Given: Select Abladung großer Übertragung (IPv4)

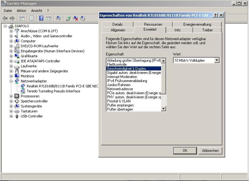Looking at the screenshot, I should 133,60.
